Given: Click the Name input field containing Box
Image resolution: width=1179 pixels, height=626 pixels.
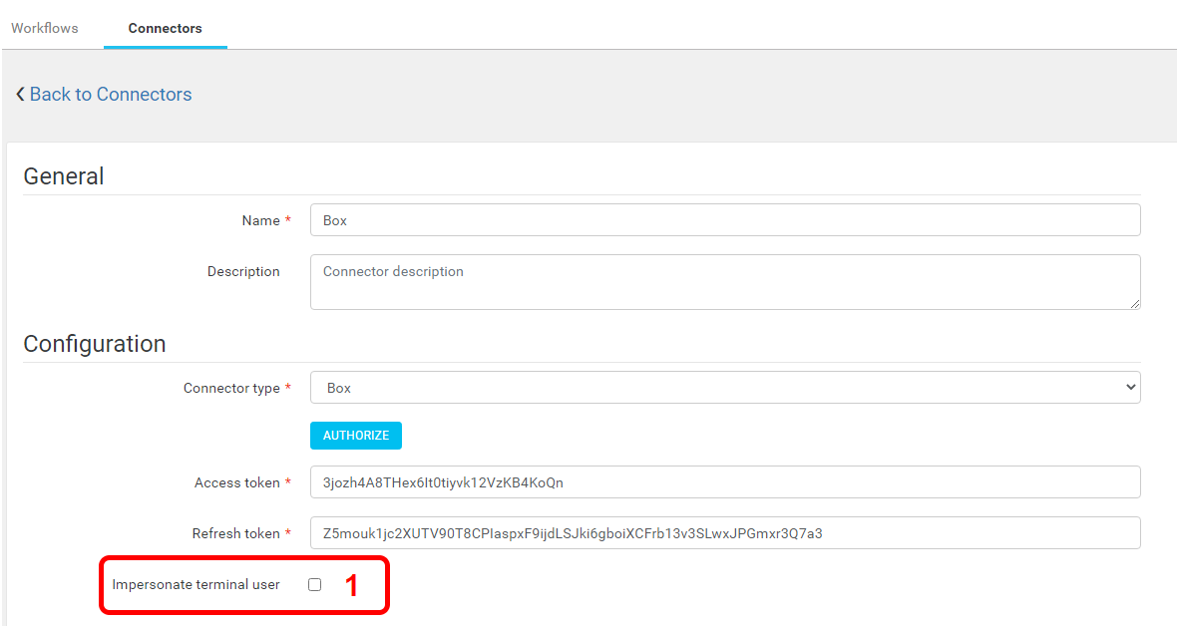Looking at the screenshot, I should 724,220.
